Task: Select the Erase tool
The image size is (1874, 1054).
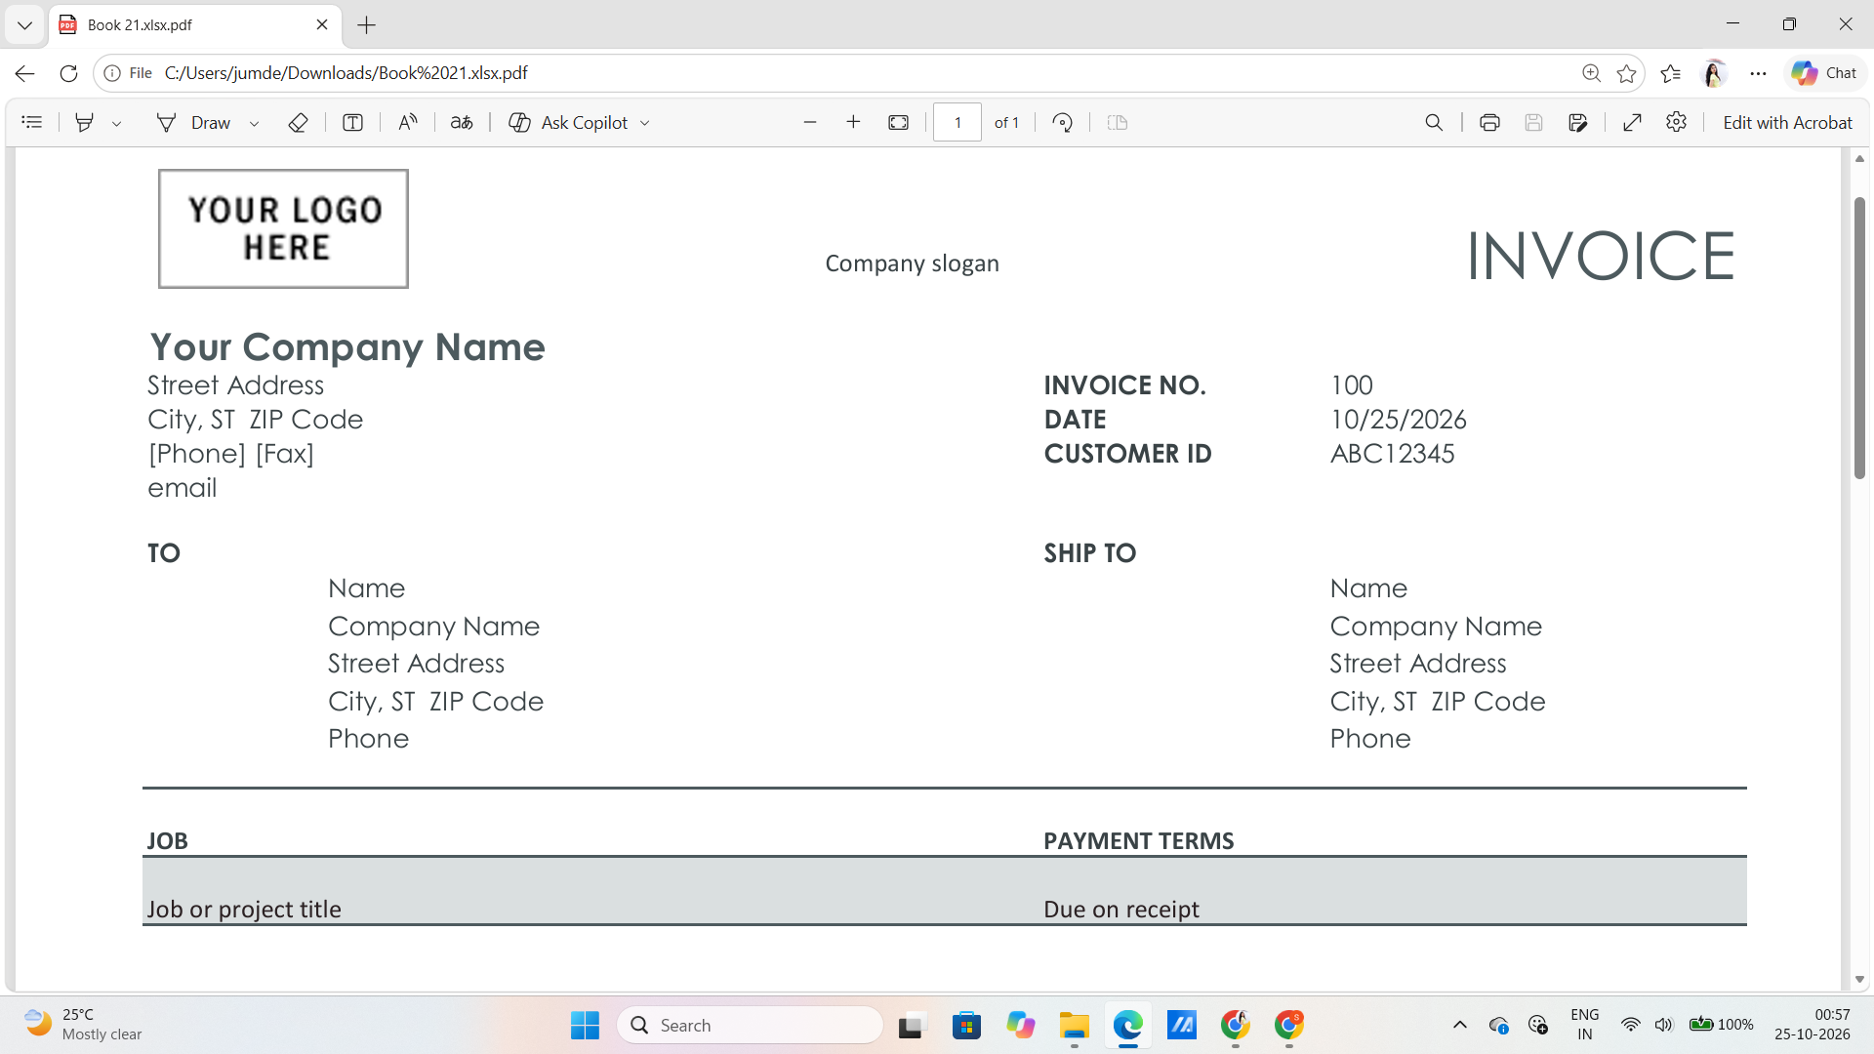Action: click(x=299, y=122)
